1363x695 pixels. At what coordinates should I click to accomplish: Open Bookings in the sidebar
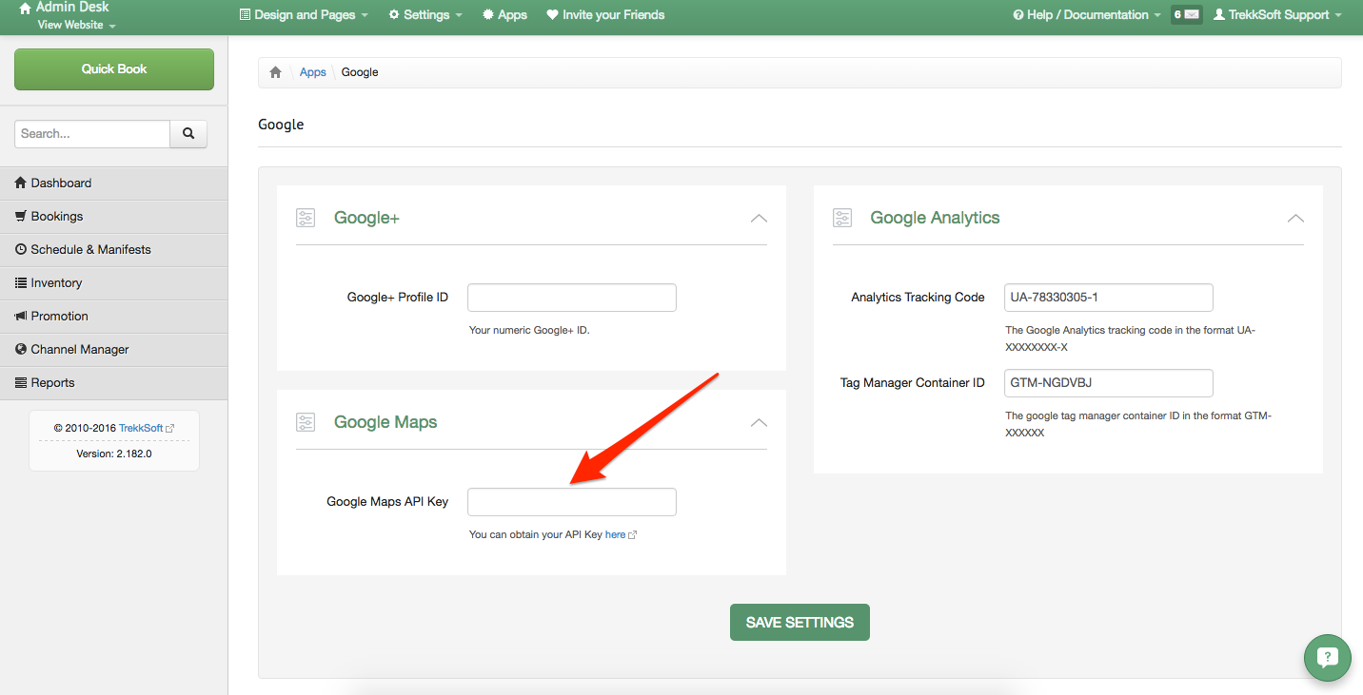pos(113,217)
